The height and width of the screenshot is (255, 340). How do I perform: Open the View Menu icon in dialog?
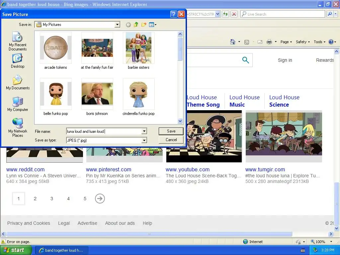coord(153,25)
